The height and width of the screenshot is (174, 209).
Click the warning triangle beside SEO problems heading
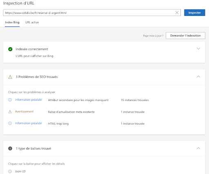pos(10,77)
